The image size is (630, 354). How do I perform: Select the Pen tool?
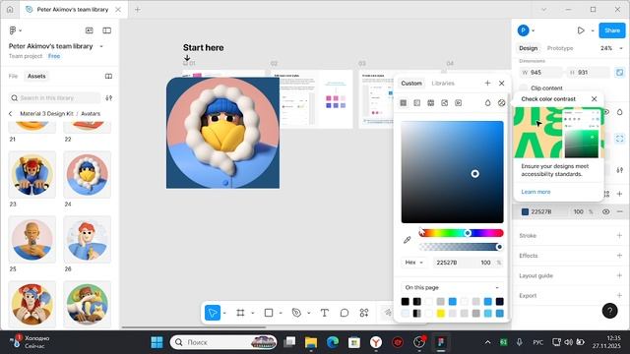296,313
